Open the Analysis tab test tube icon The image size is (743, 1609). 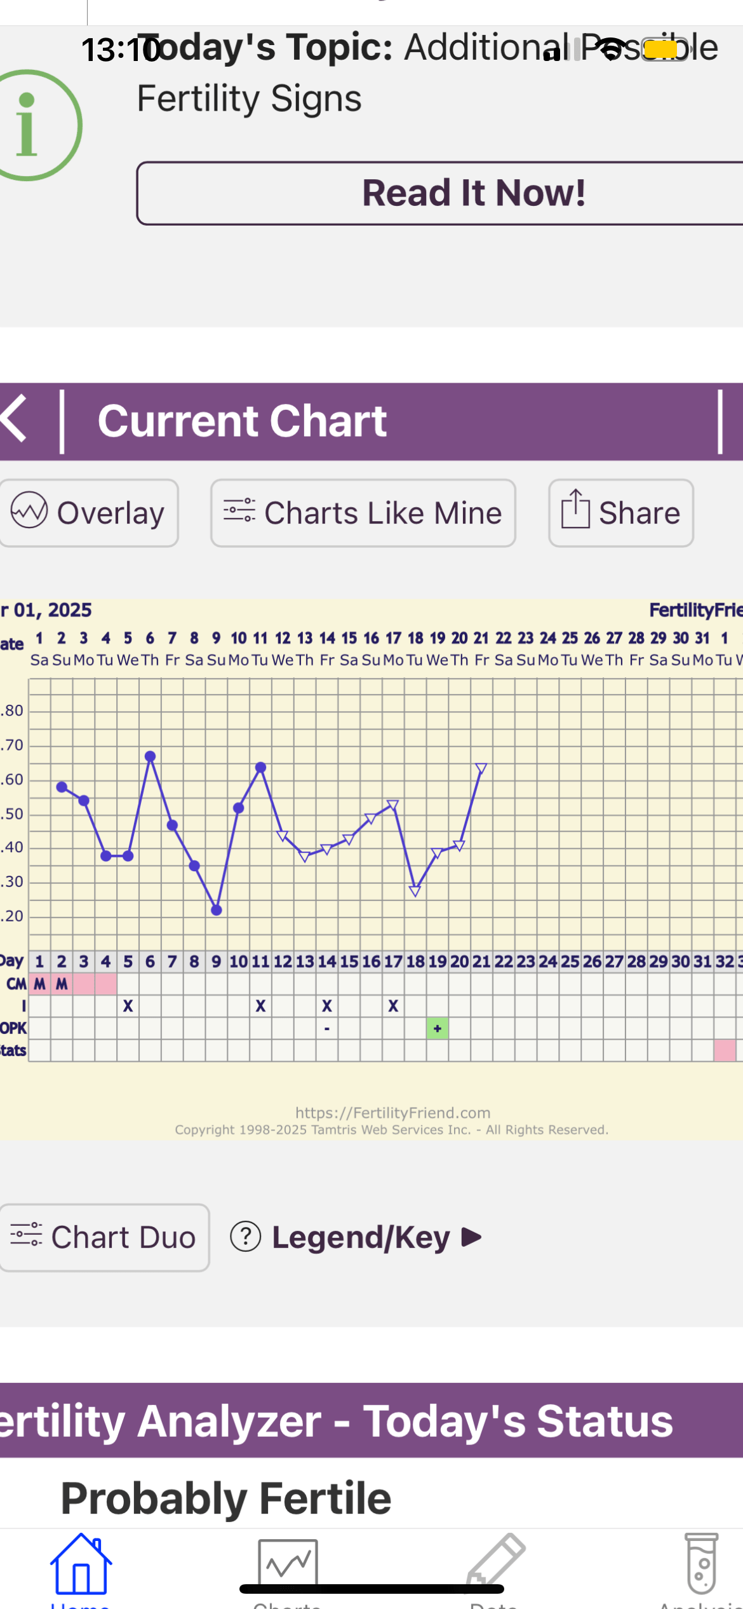click(701, 1564)
